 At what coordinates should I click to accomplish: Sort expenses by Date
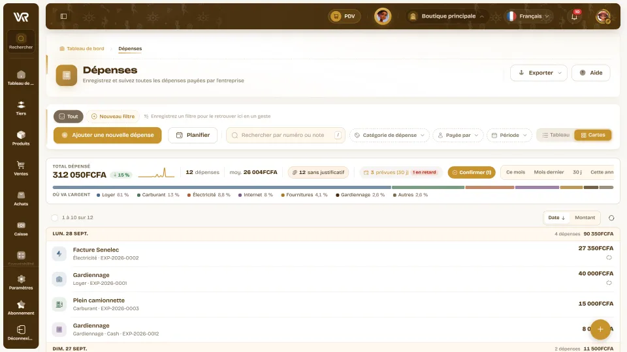coord(556,218)
